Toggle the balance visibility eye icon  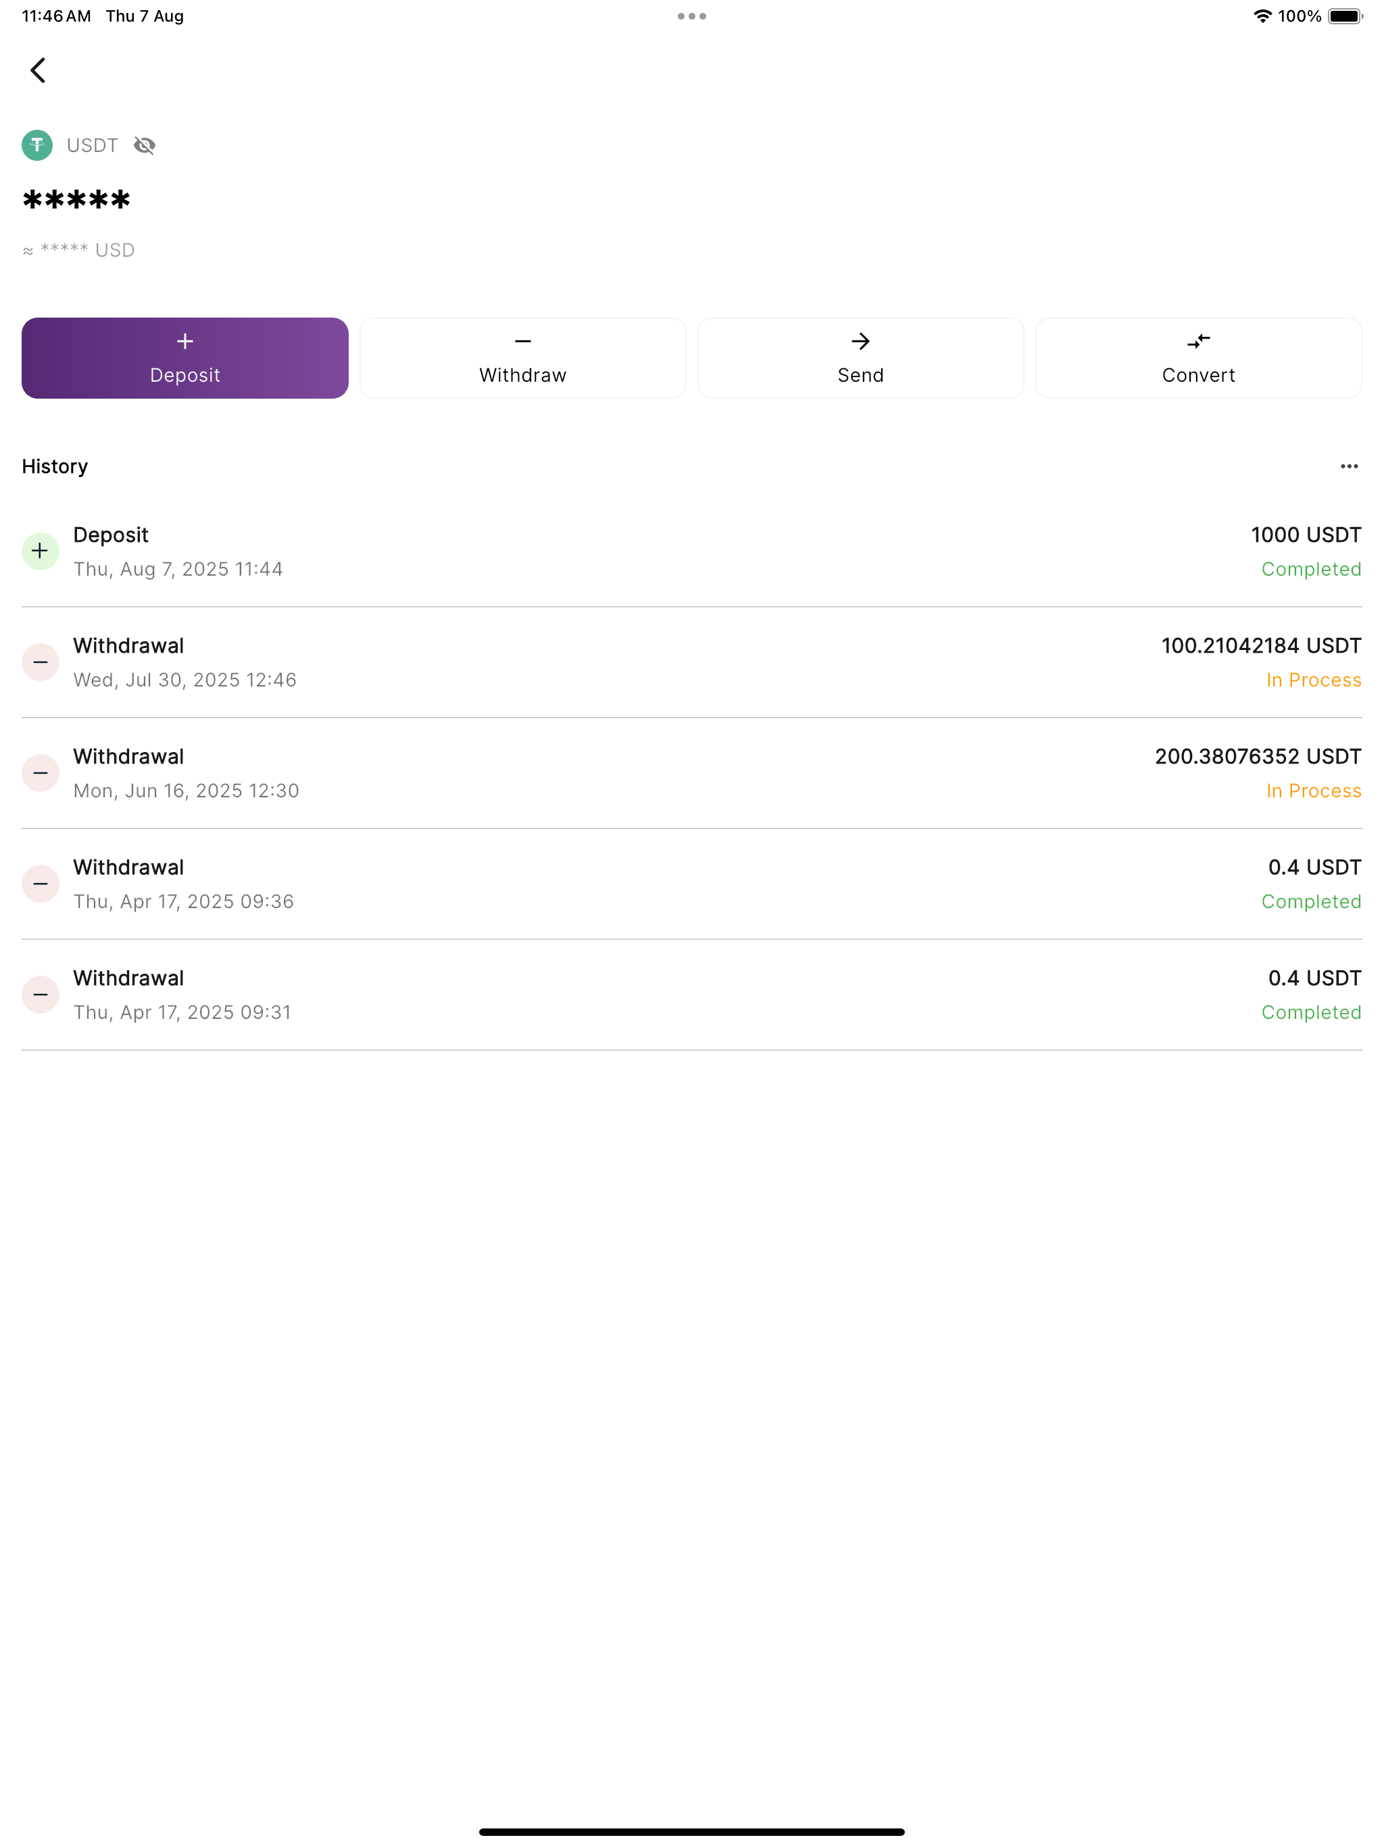pyautogui.click(x=145, y=145)
